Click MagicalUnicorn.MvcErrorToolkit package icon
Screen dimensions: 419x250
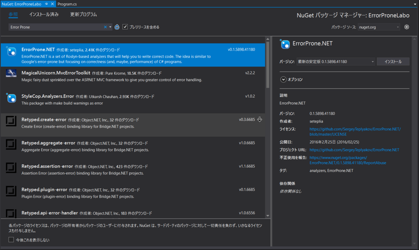pos(11,73)
